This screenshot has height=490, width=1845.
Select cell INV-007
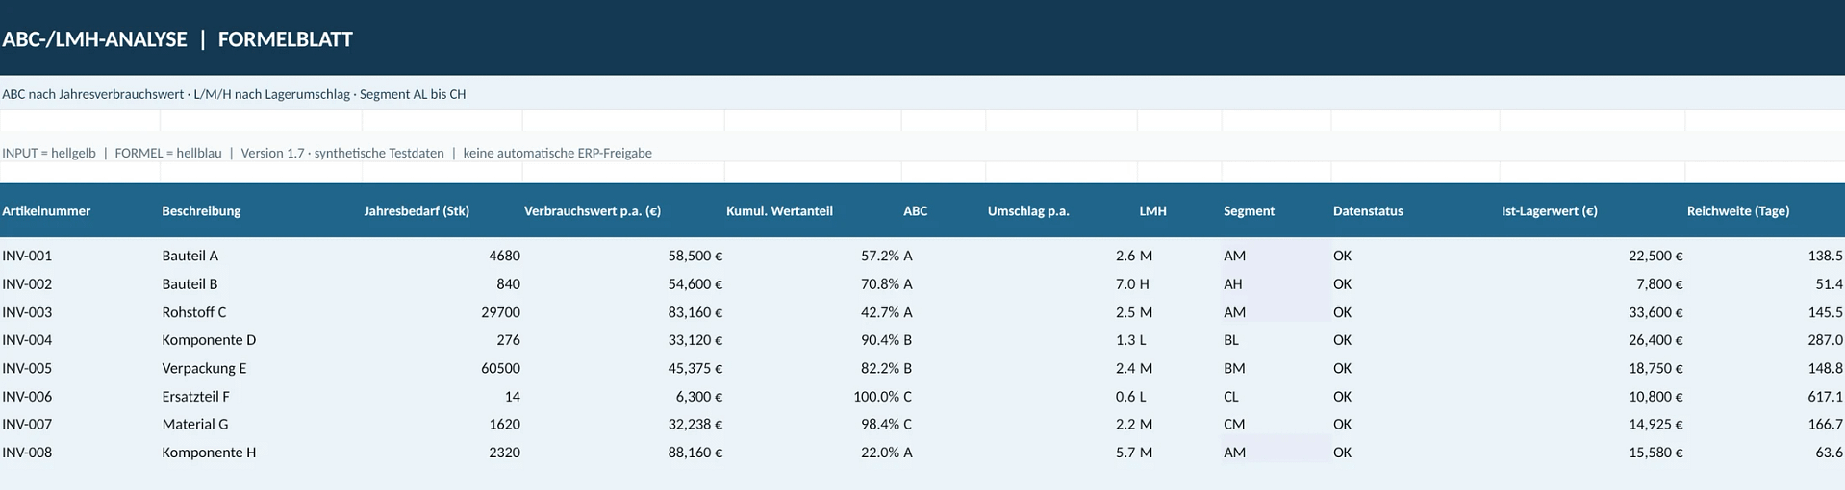[x=80, y=424]
